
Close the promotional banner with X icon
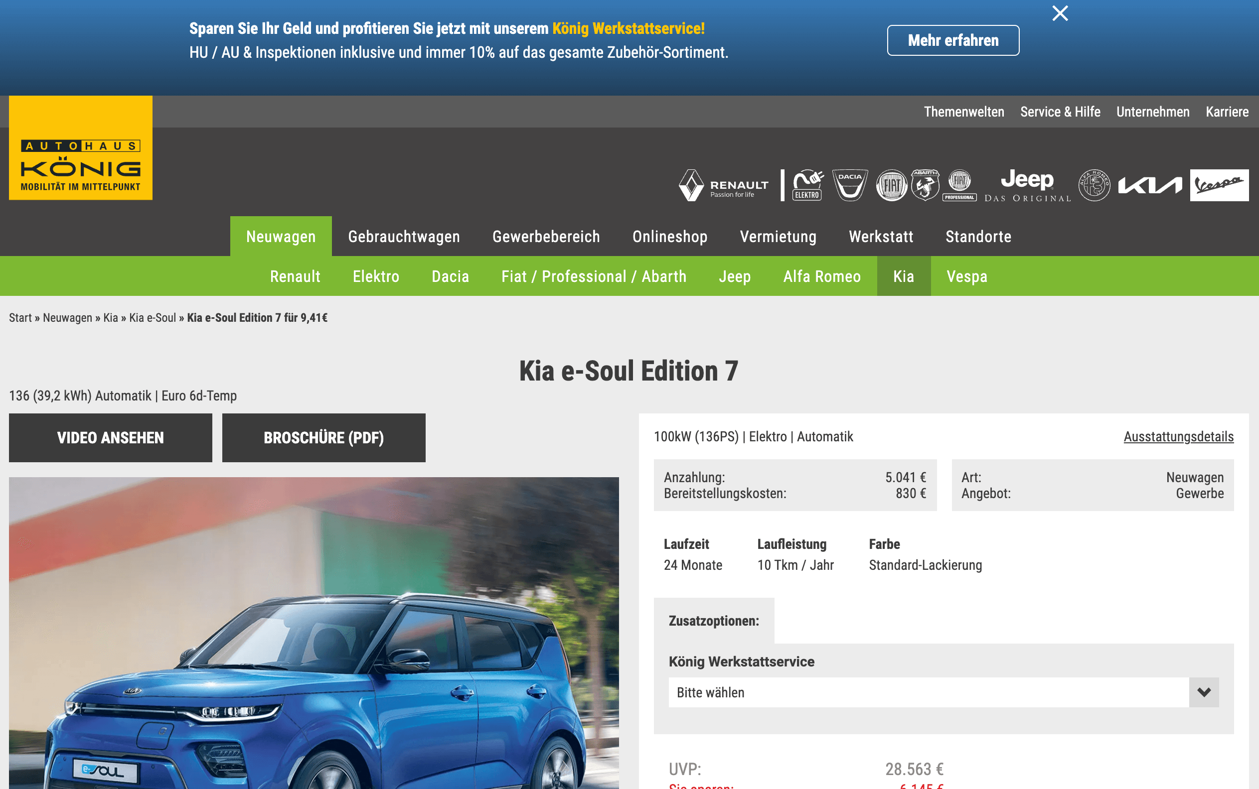[x=1060, y=13]
